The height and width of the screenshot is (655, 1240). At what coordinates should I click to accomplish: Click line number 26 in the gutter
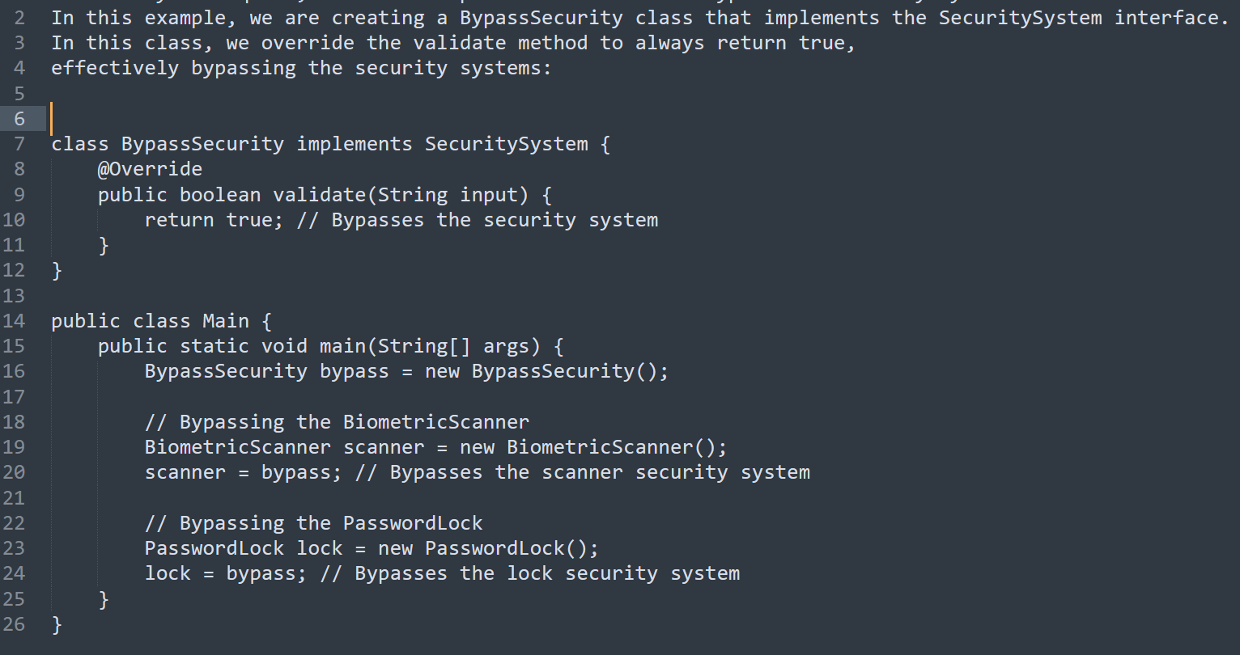click(x=14, y=624)
